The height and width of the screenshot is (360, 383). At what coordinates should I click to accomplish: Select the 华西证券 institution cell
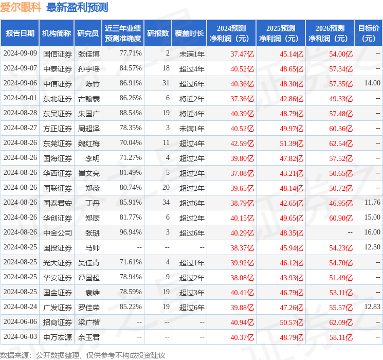58,173
